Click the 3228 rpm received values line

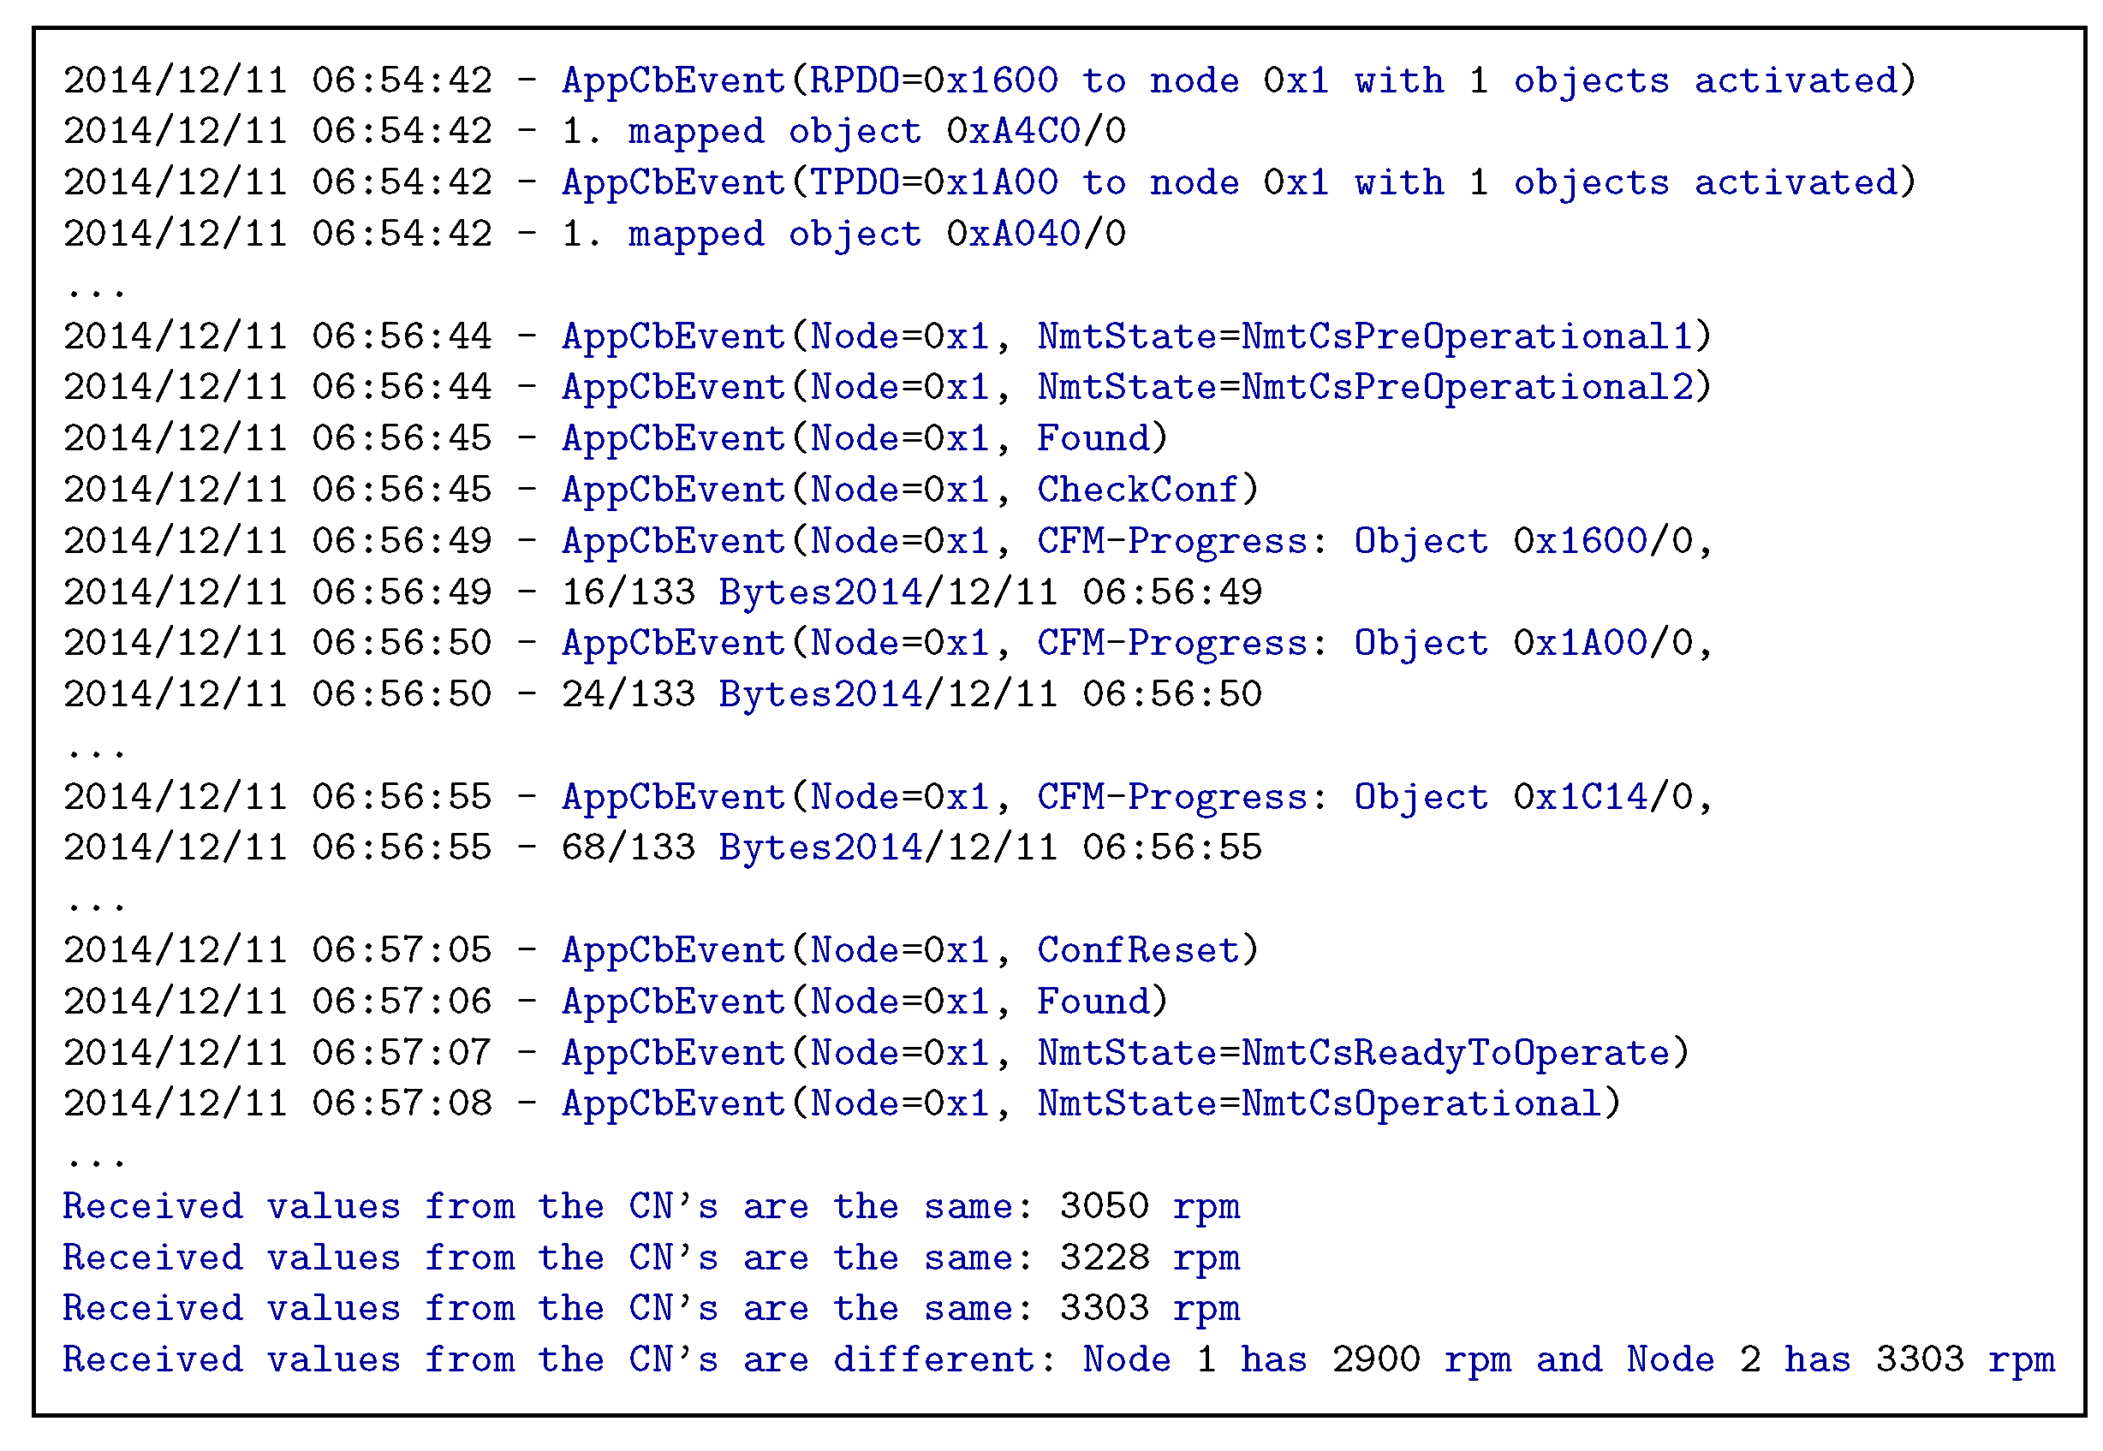(x=650, y=1258)
